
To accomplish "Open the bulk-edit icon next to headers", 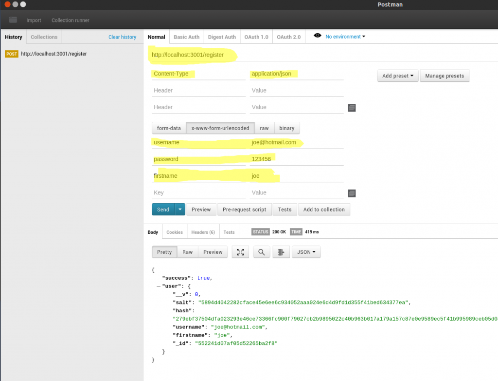I will point(352,108).
